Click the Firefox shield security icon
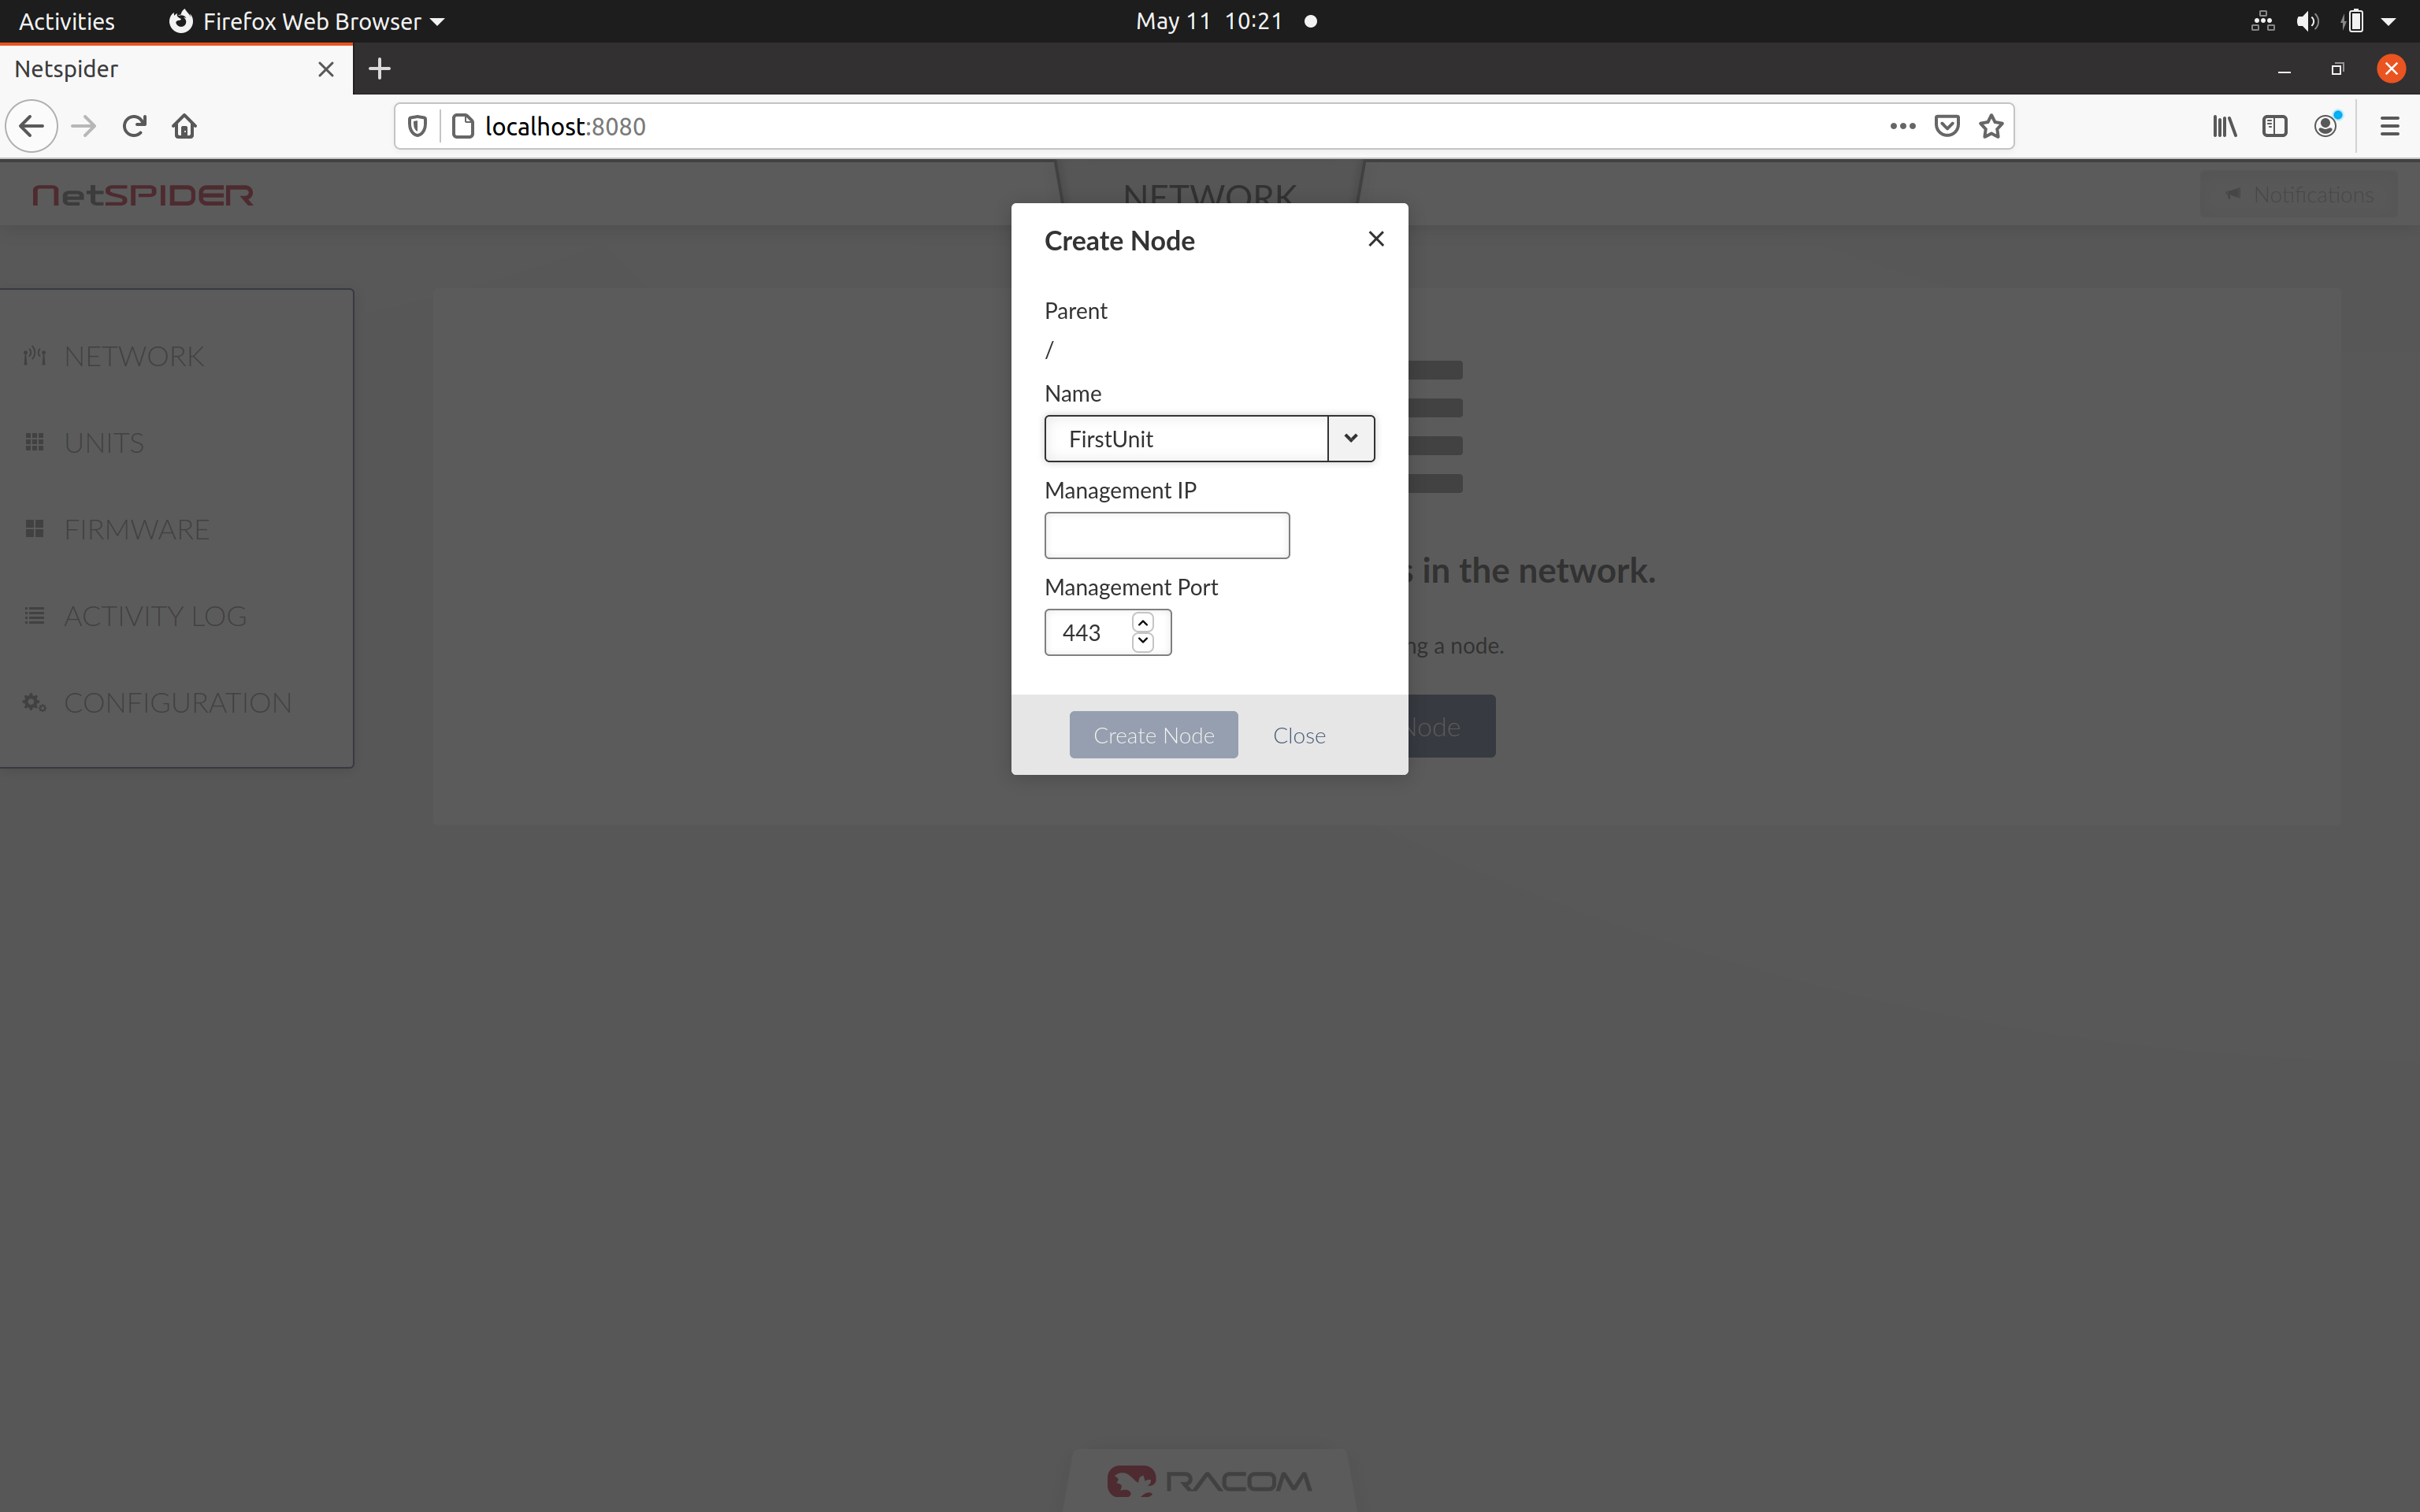The image size is (2420, 1512). (x=418, y=125)
